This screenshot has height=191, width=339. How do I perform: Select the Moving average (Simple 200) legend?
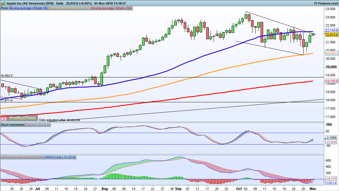(x=111, y=8)
